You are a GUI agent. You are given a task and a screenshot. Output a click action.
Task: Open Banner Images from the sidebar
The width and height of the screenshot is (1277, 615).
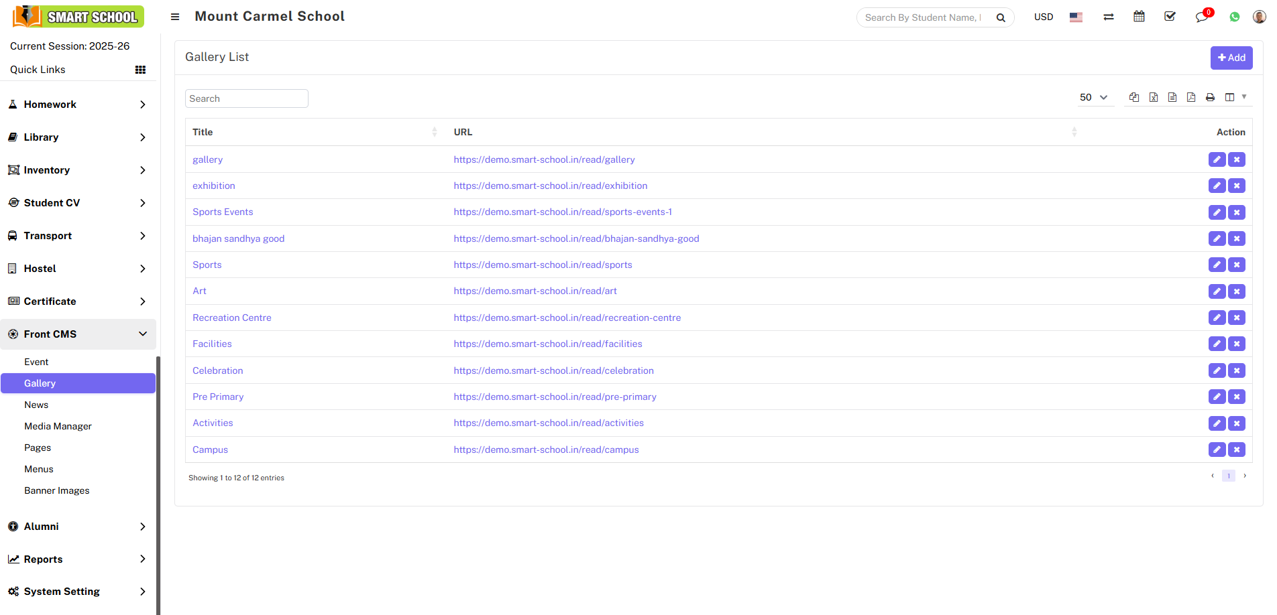pyautogui.click(x=56, y=490)
